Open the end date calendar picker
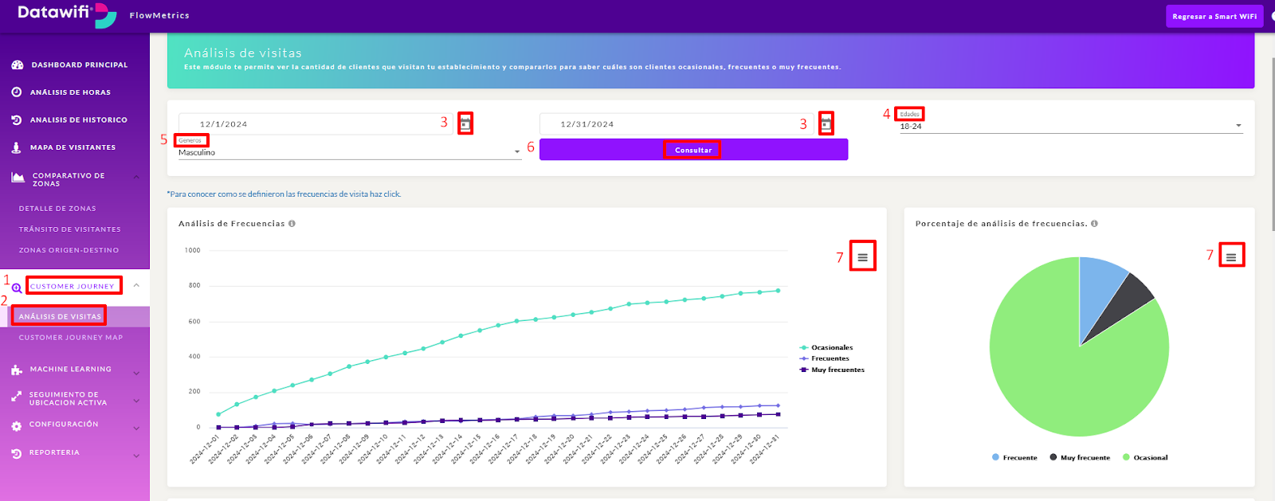 [826, 123]
